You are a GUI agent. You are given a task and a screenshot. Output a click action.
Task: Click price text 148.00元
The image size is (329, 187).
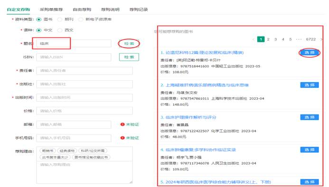point(180,104)
